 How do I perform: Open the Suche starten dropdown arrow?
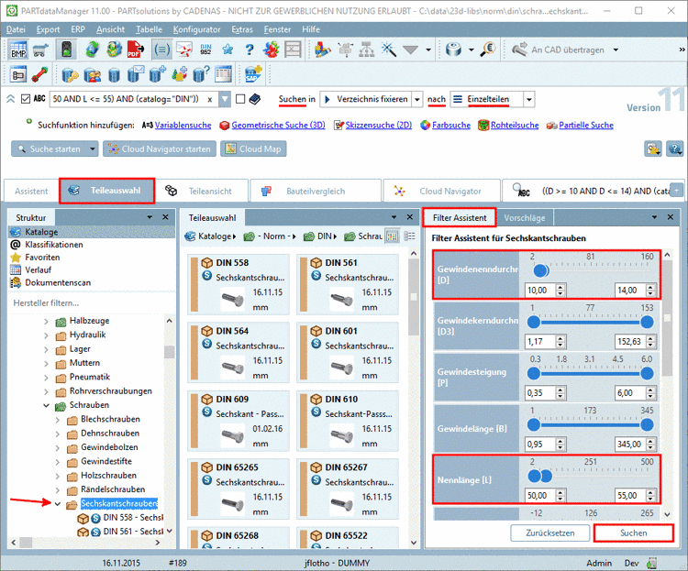92,149
